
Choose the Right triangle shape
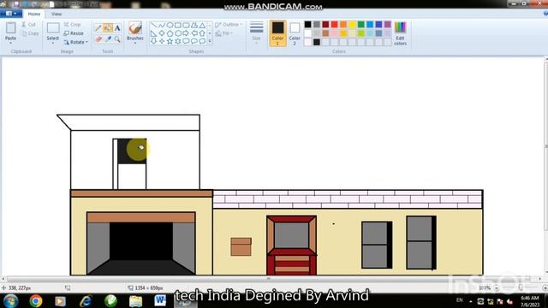click(153, 33)
